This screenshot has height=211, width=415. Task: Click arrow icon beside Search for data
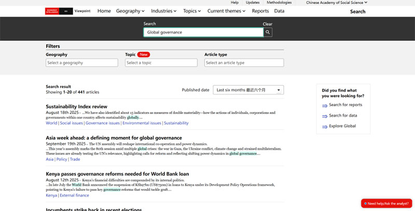[x=325, y=116]
